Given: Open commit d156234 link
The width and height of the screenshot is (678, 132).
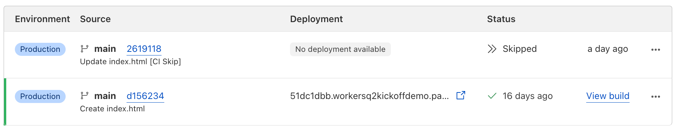Looking at the screenshot, I should pos(145,96).
